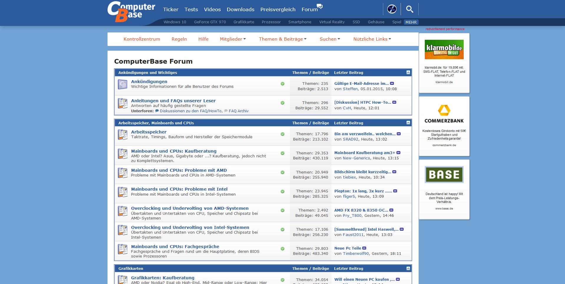Viewport: 565px width, 284px height.
Task: Open the Nützliche Links dropdown
Action: point(372,39)
